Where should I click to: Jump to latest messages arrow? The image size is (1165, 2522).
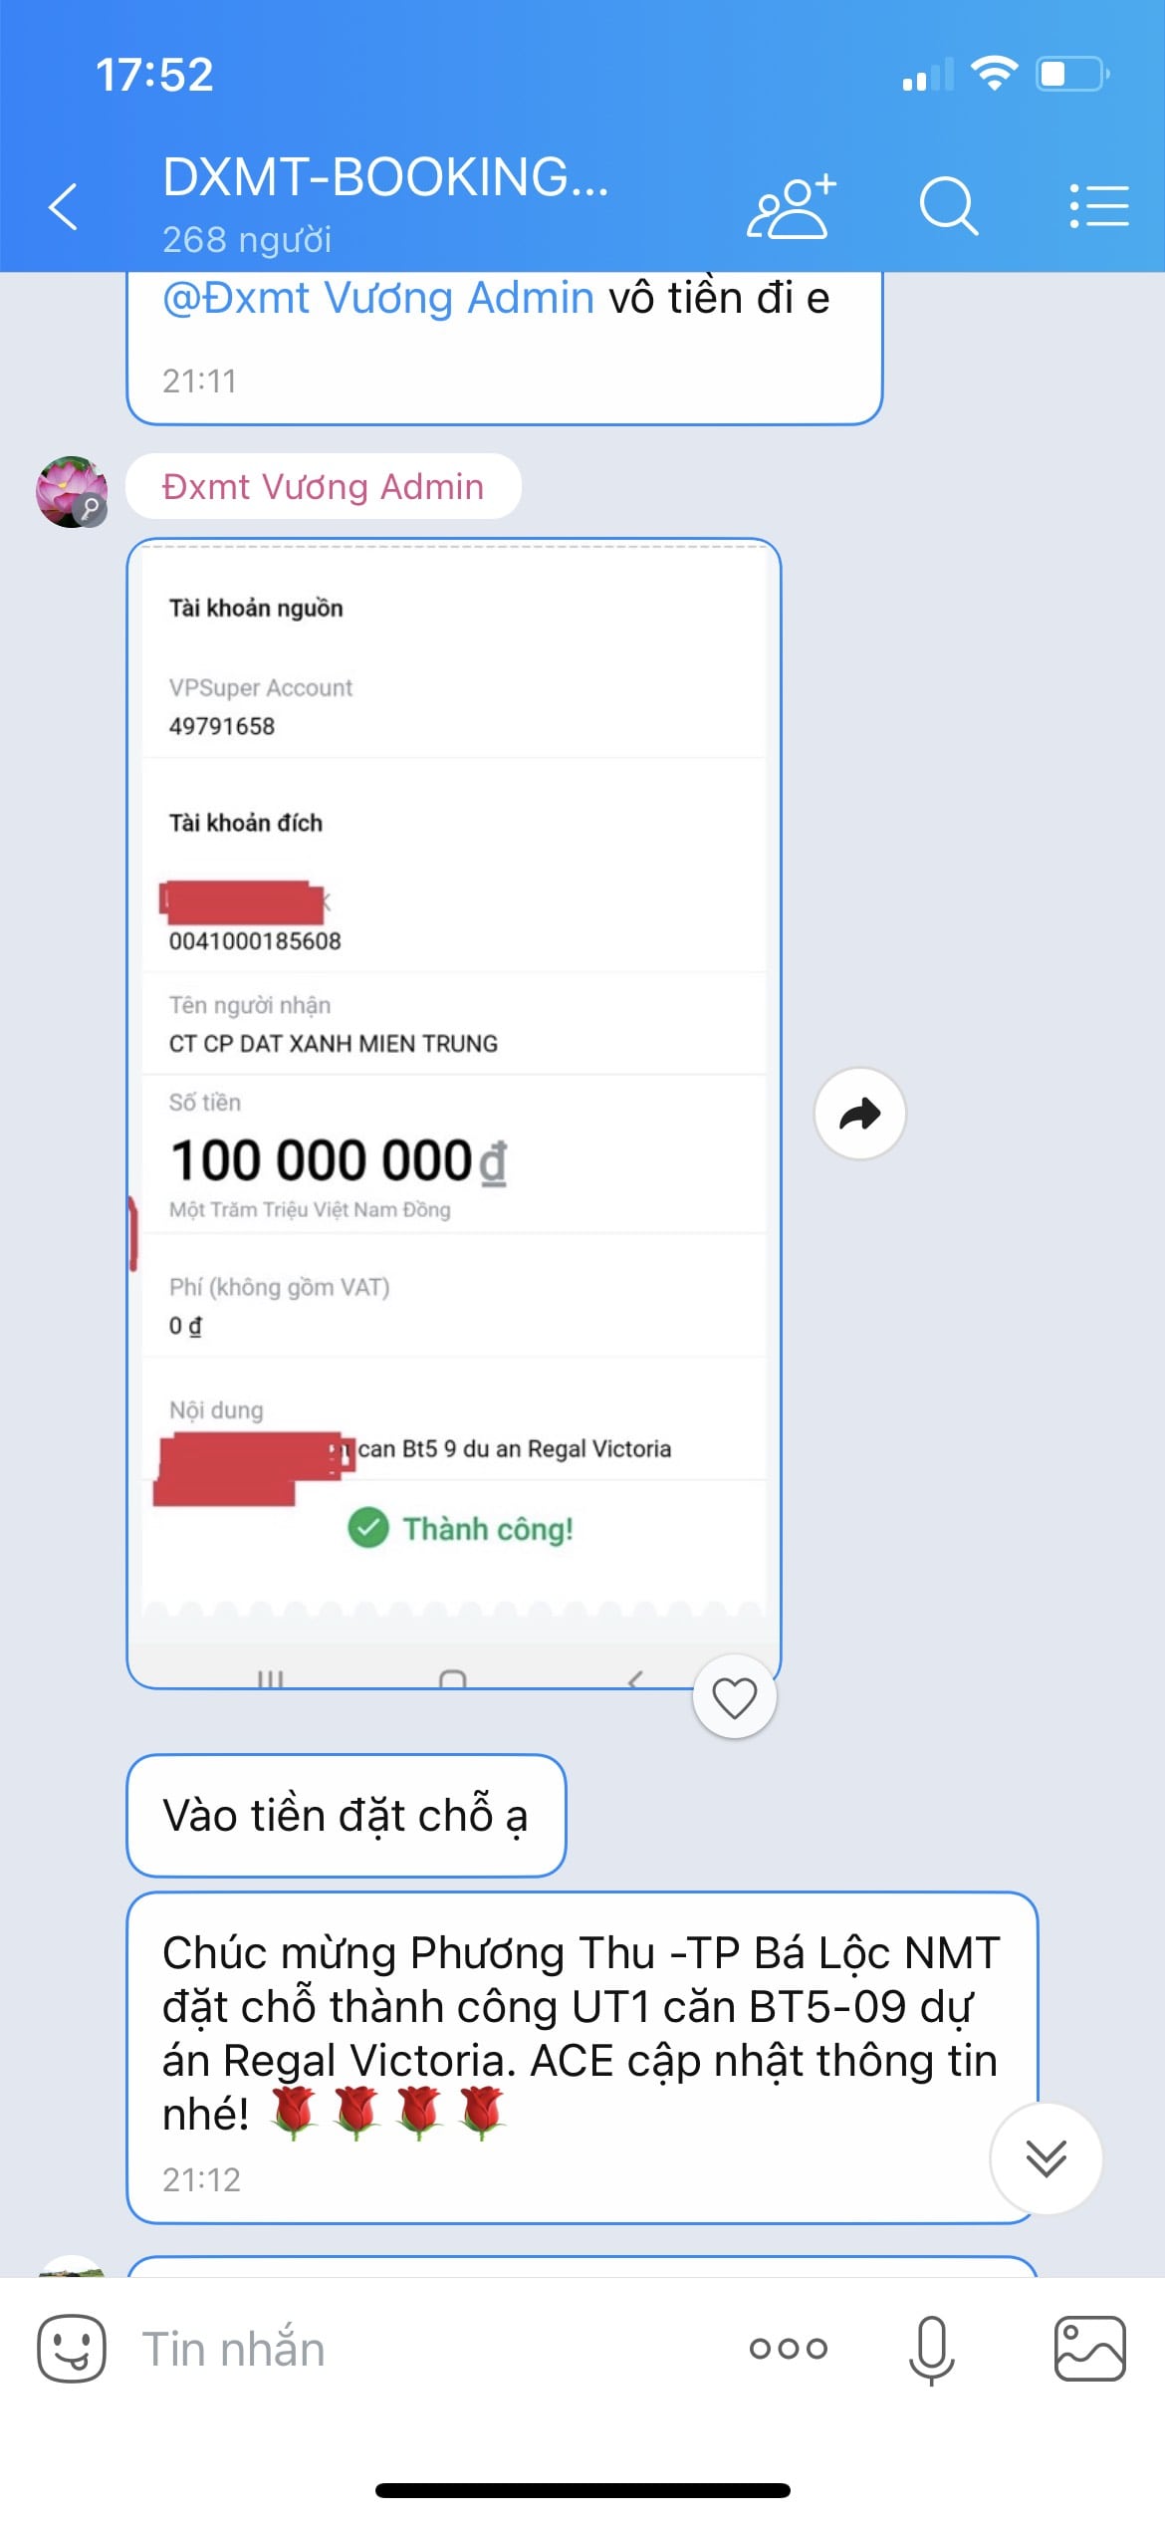pos(1046,2158)
